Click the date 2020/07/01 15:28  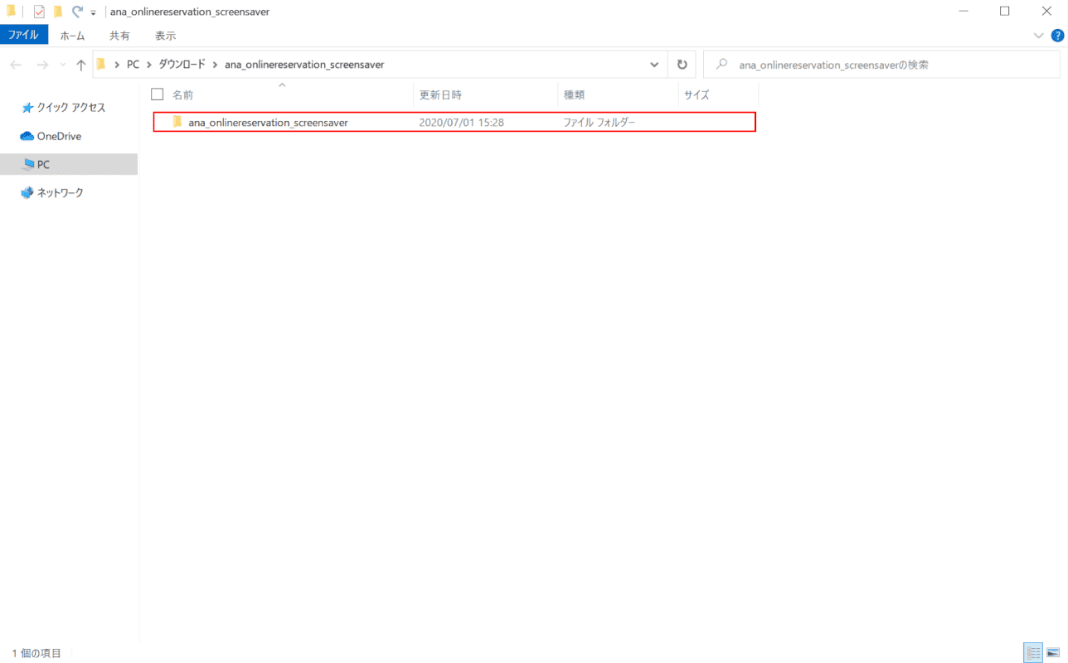[x=462, y=123]
